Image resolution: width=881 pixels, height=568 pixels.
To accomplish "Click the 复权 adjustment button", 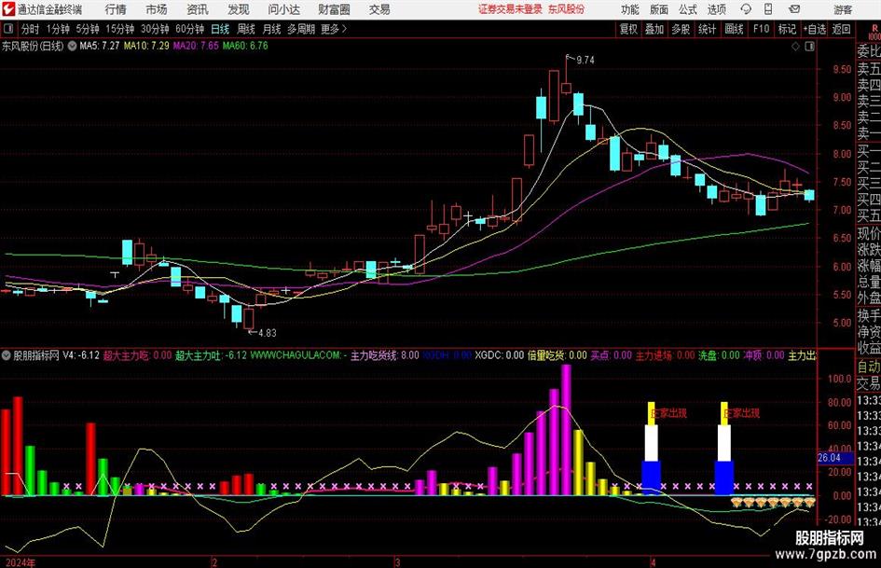I will pos(628,29).
